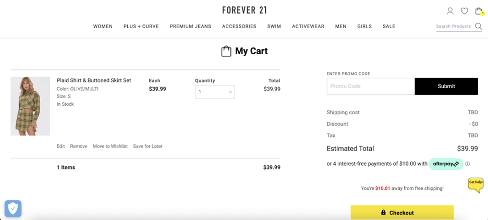The height and width of the screenshot is (220, 488).
Task: Click the Afterpay logo badge
Action: coord(446,164)
